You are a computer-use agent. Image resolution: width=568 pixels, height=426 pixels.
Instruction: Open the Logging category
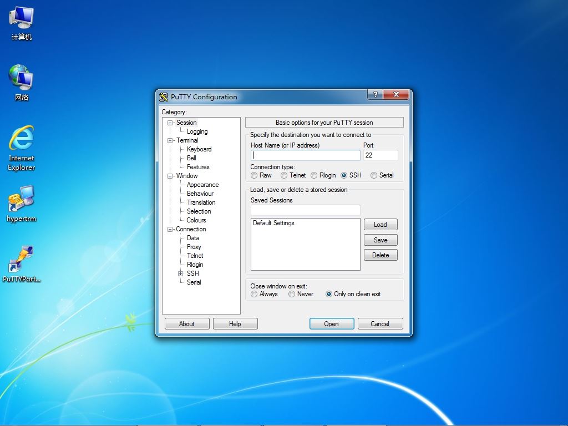pyautogui.click(x=197, y=131)
